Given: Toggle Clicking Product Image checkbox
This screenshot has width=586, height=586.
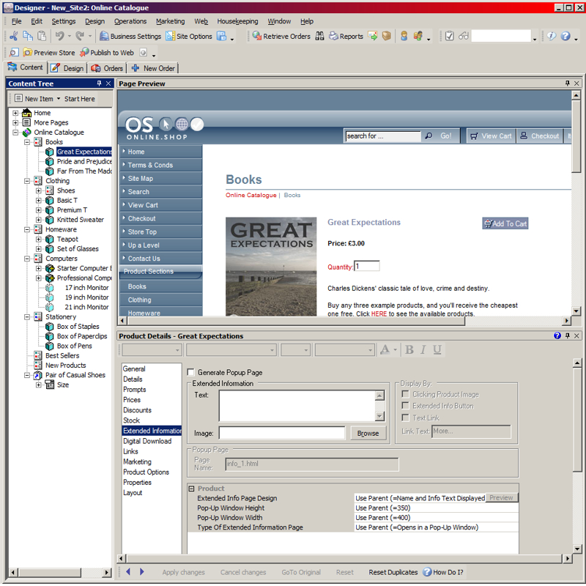Looking at the screenshot, I should [405, 394].
